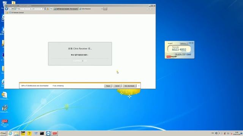Click the View downloads button
This screenshot has width=243, height=136.
coord(129,86)
